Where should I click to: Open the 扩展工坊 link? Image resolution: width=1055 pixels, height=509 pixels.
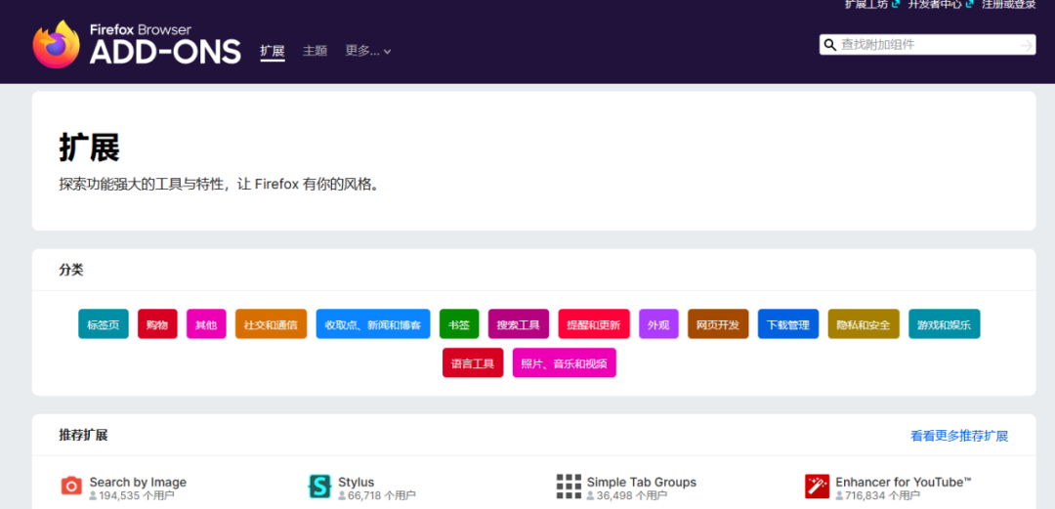[867, 4]
